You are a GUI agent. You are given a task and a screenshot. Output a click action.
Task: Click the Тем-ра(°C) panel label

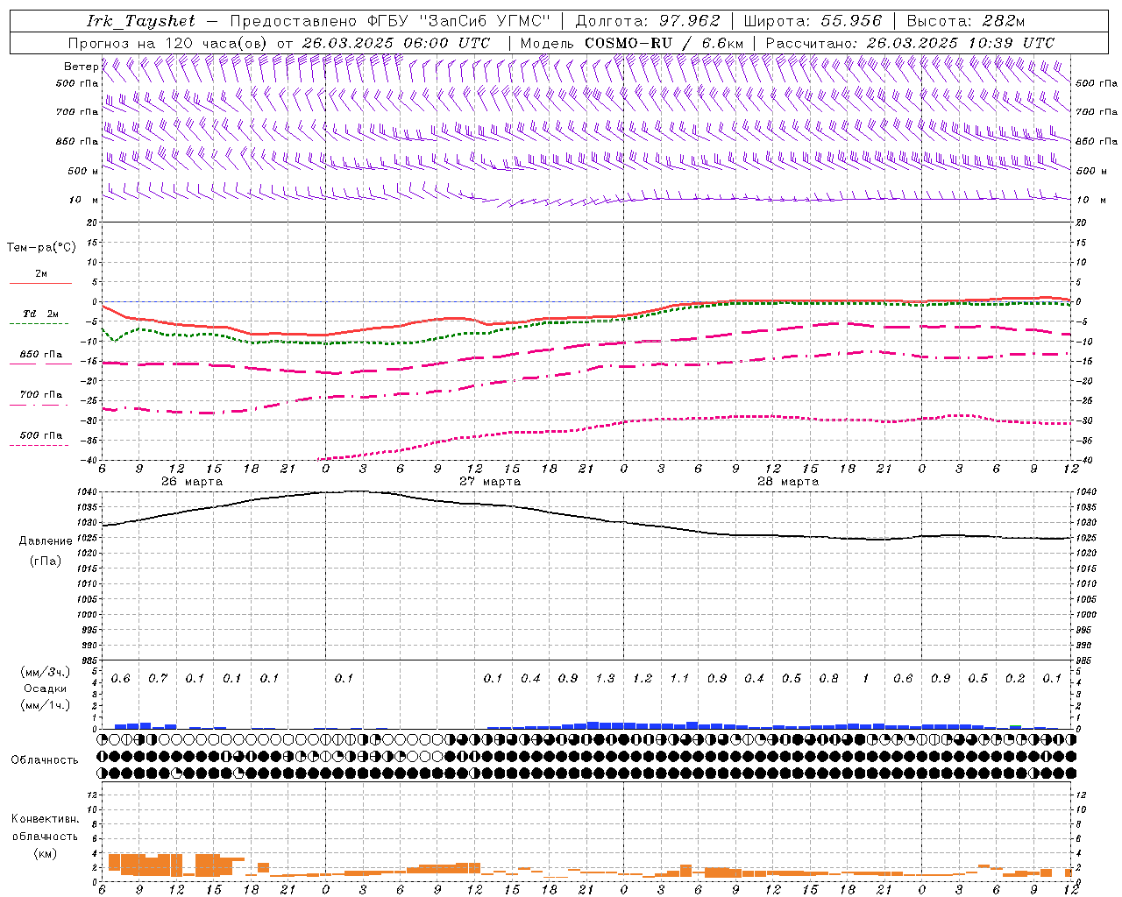coord(41,248)
